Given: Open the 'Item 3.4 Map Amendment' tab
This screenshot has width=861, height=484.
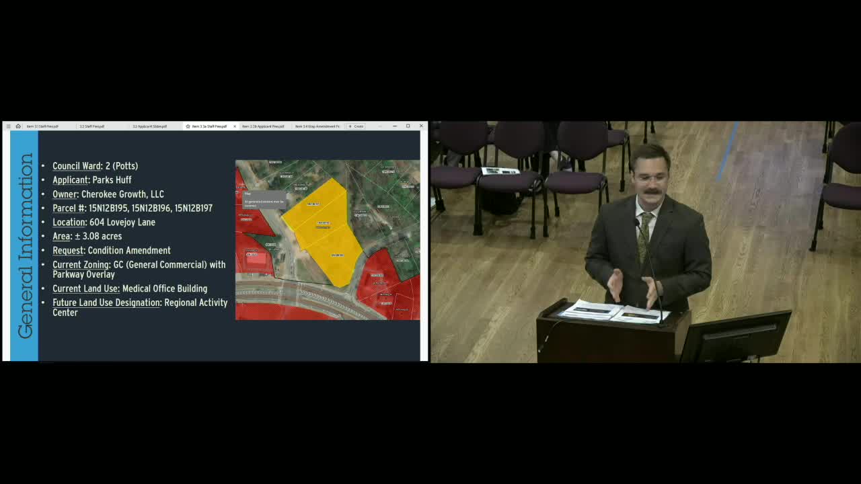Looking at the screenshot, I should point(317,126).
